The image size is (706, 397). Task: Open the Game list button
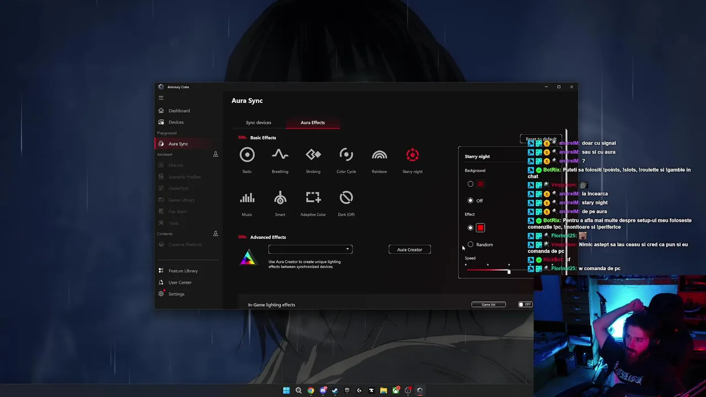(488, 304)
